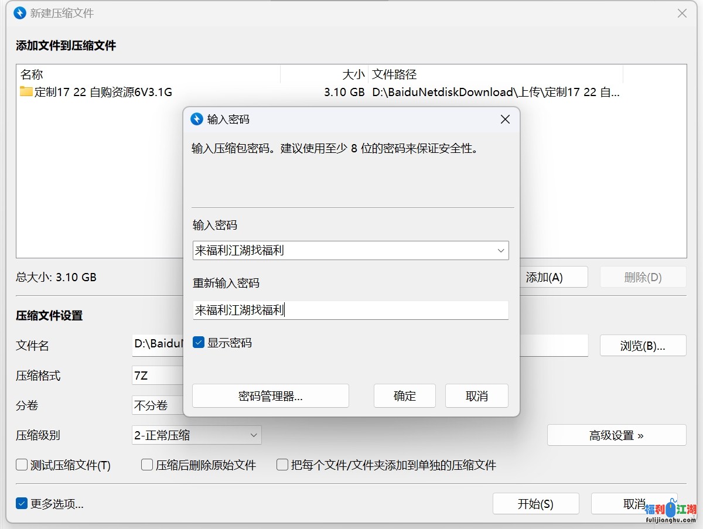Click the app logo in password dialog title
This screenshot has width=703, height=529.
pyautogui.click(x=197, y=120)
